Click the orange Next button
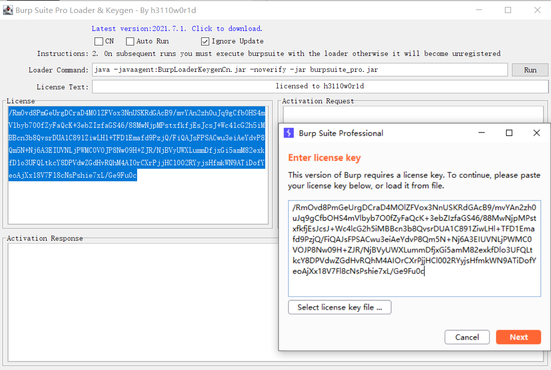The height and width of the screenshot is (370, 551). [518, 337]
